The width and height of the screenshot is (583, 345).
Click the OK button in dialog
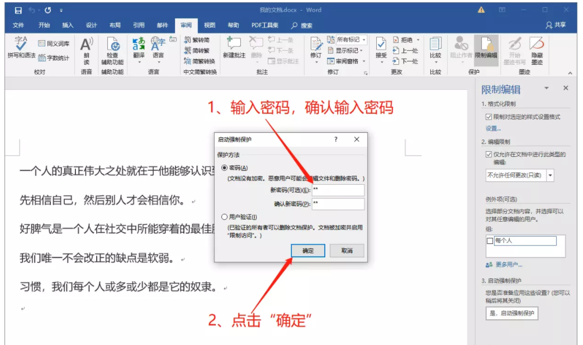click(x=308, y=251)
